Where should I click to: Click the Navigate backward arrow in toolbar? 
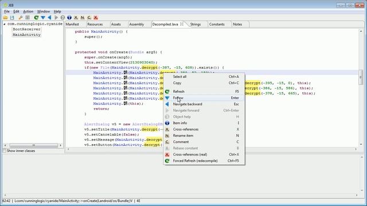click(x=50, y=18)
